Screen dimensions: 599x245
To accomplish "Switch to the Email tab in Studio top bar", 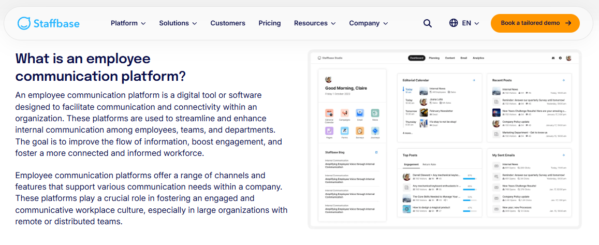I will coord(463,58).
